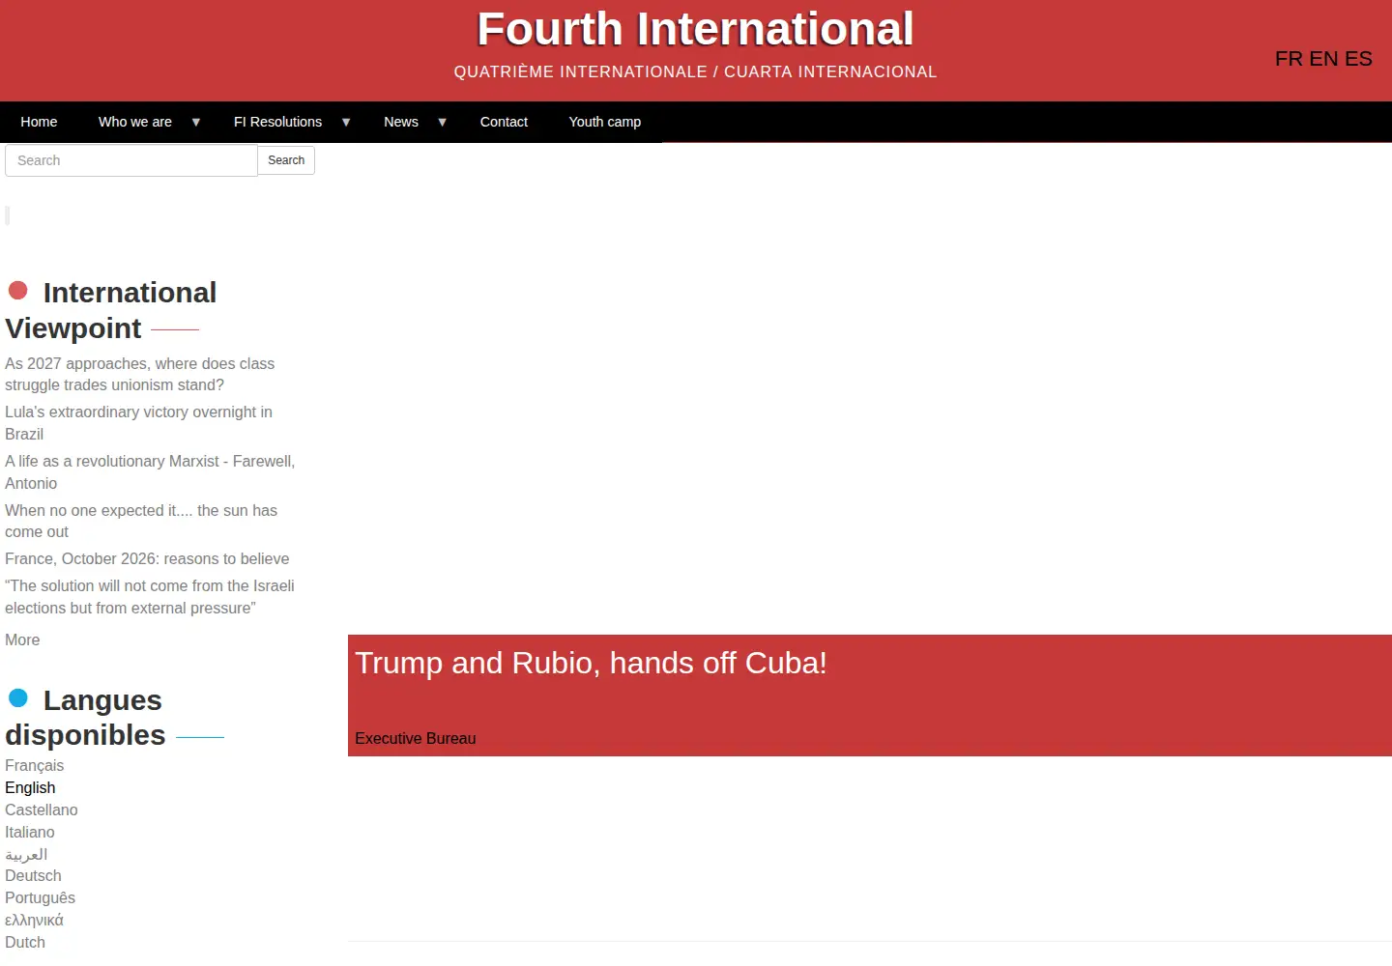
Task: Open article about Israeli elections and external pressure
Action: pyautogui.click(x=150, y=597)
